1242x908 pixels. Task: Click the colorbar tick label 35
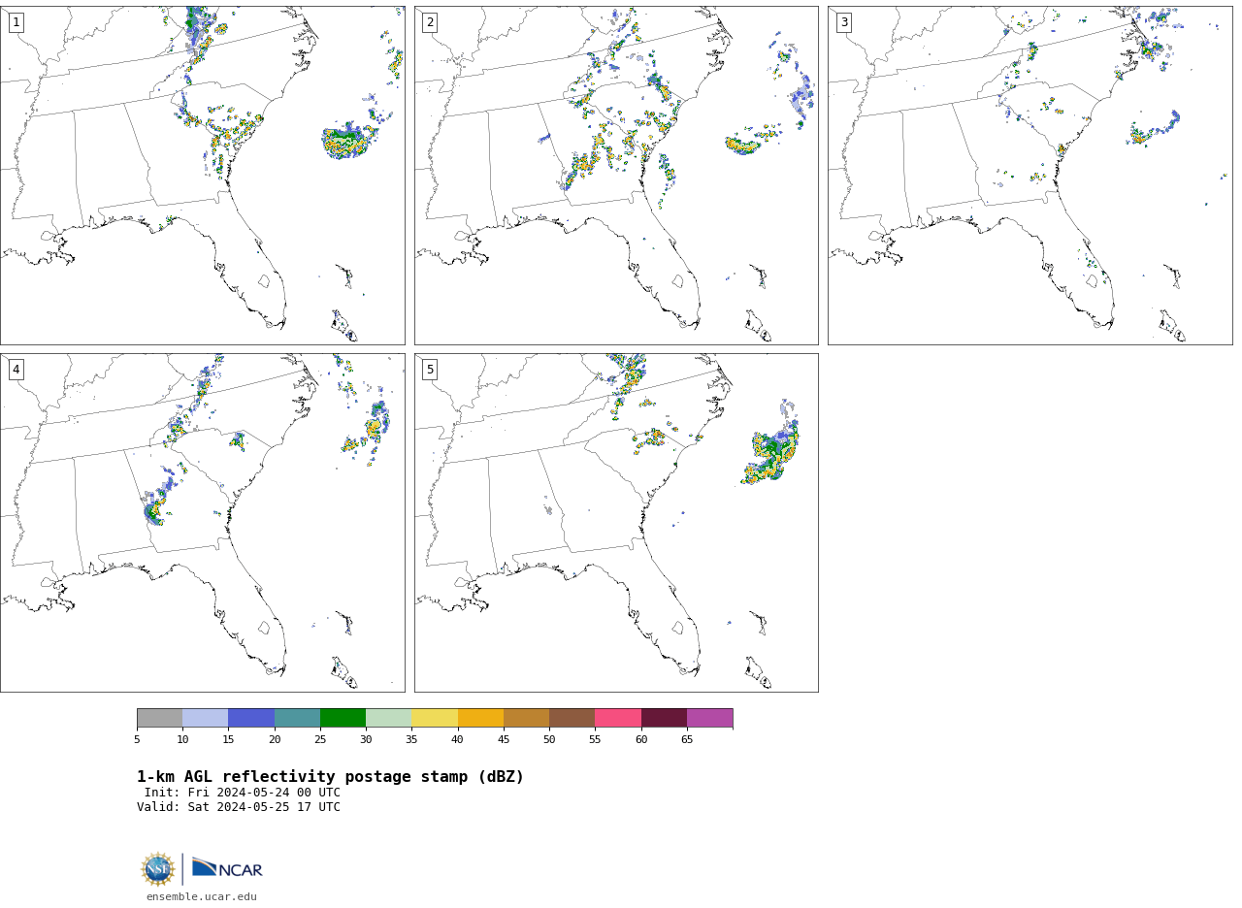411,740
